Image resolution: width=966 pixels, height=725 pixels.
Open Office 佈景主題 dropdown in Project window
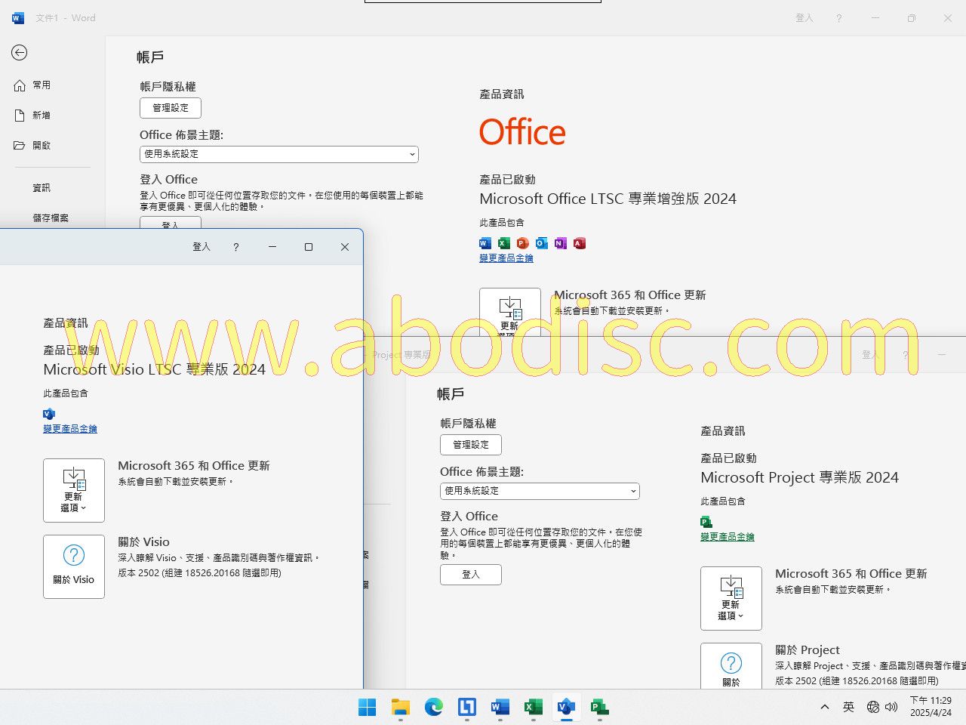click(x=540, y=491)
